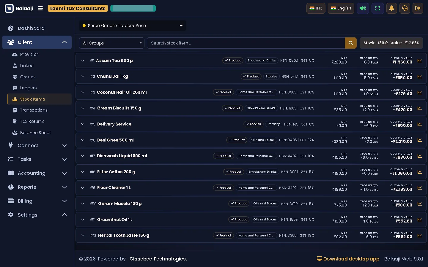Open the English language selector
This screenshot has height=267, width=428.
coord(341,8)
